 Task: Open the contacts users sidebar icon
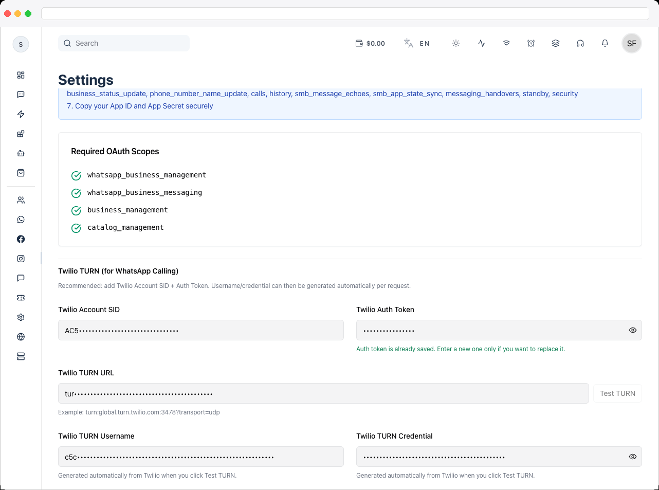(21, 200)
